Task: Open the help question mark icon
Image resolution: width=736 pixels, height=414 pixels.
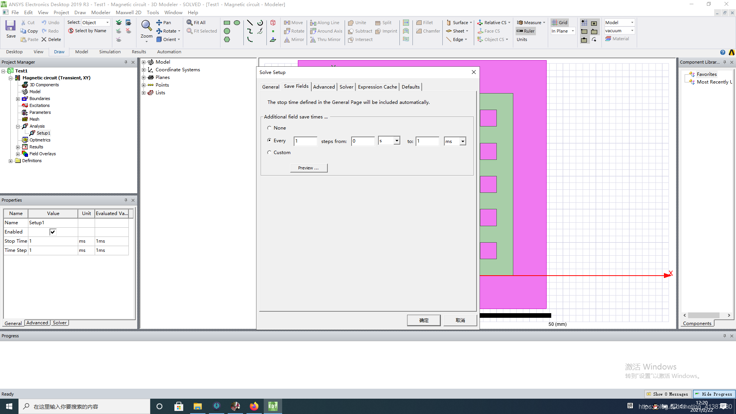Action: (723, 53)
